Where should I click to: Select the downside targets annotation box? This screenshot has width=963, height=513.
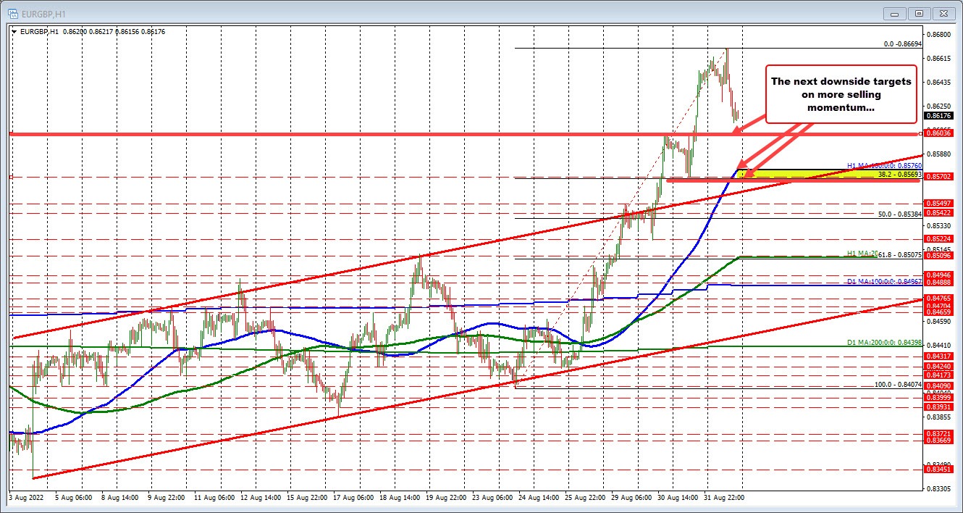(841, 94)
